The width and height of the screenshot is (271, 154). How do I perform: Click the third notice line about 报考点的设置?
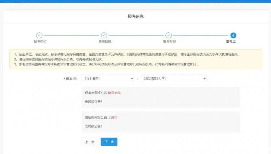click(x=106, y=64)
